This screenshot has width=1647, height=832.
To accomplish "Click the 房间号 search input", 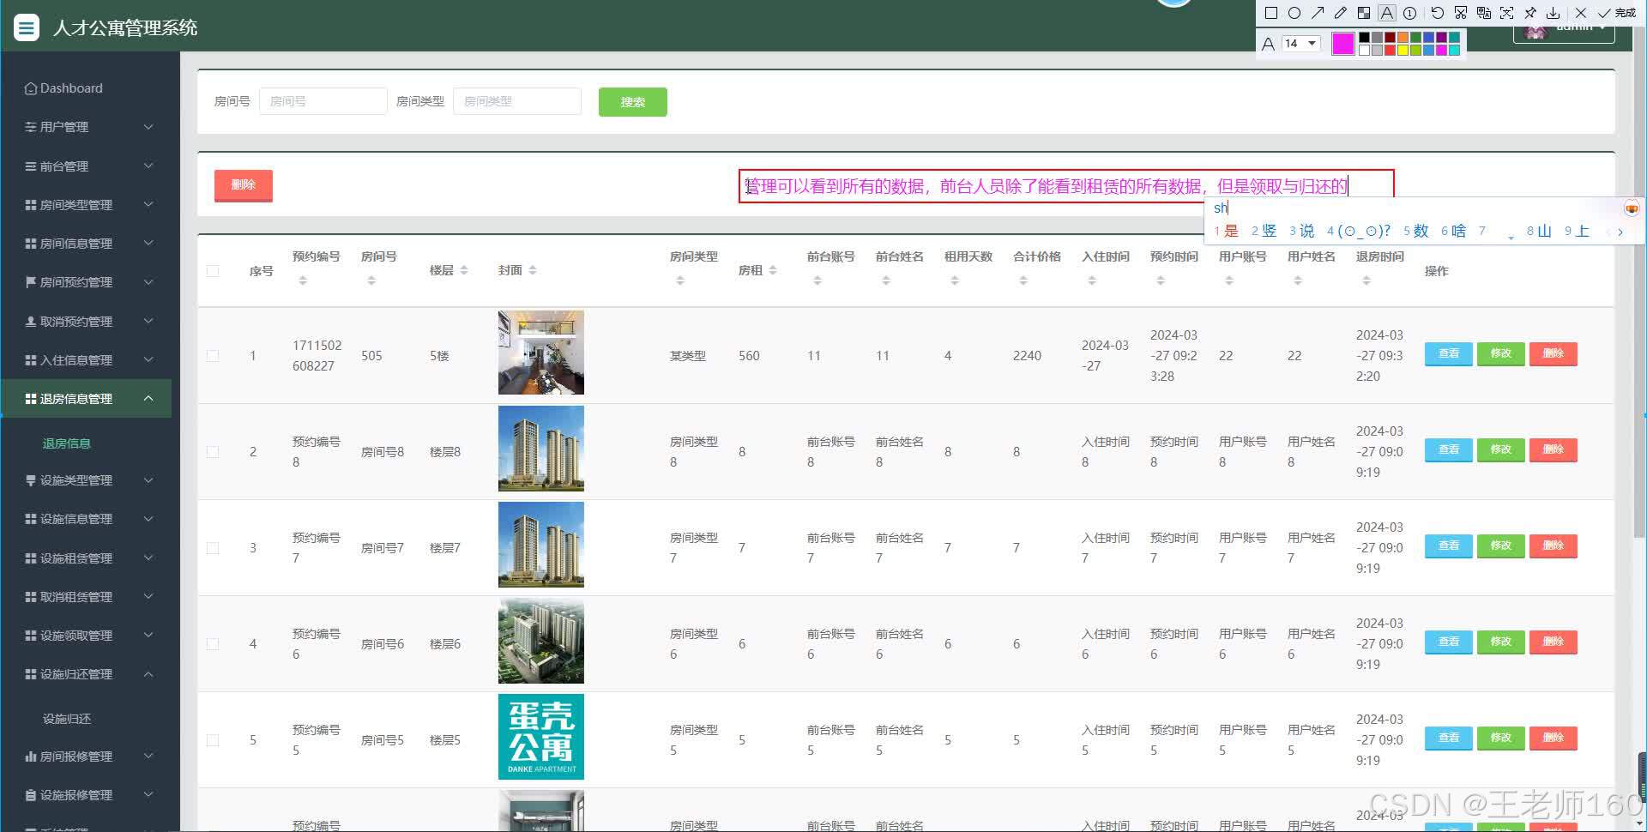I will [323, 101].
